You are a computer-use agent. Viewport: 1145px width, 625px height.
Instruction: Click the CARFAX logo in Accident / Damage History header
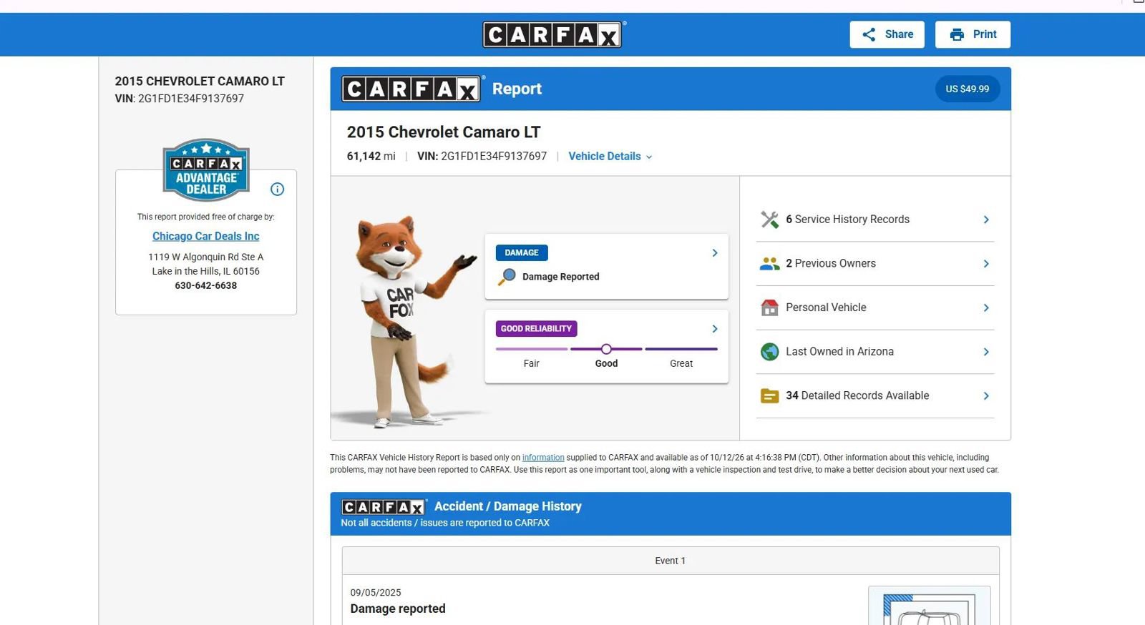pyautogui.click(x=384, y=507)
